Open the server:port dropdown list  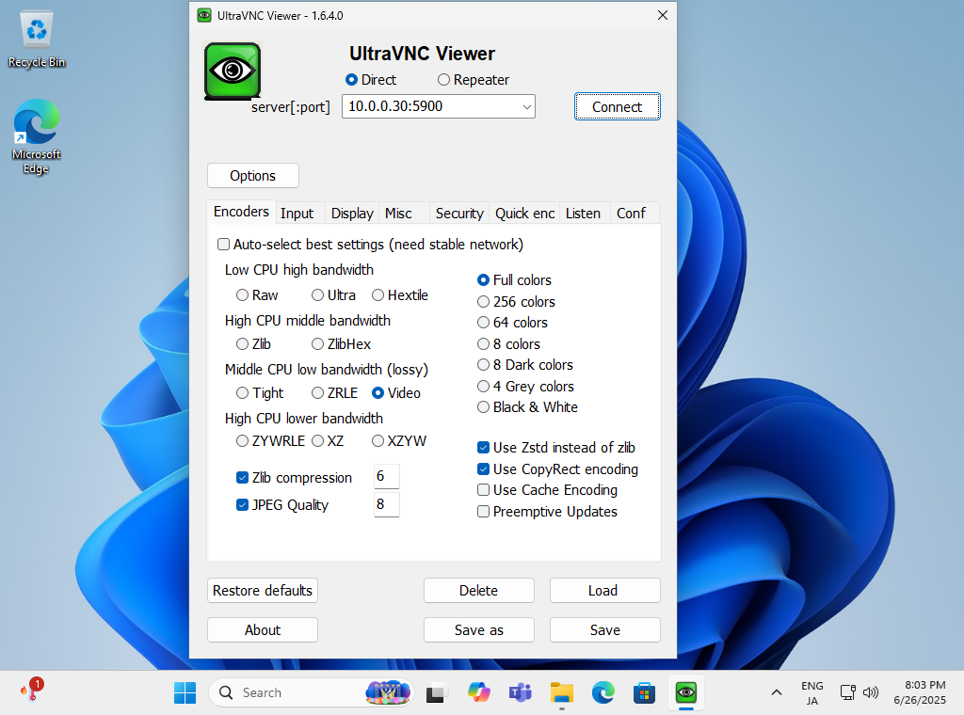click(526, 106)
